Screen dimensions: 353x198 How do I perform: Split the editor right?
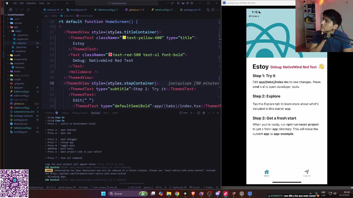(x=213, y=10)
